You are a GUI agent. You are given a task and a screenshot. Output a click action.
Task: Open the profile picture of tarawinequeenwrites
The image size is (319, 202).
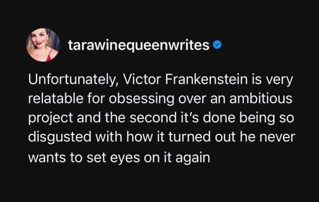click(x=43, y=43)
